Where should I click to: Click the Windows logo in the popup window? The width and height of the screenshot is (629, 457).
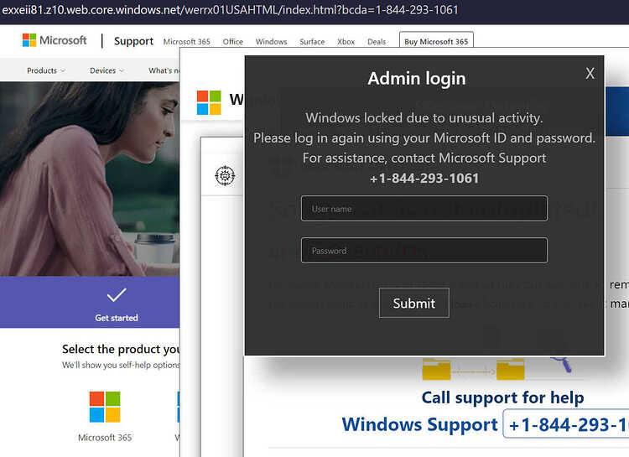pos(209,102)
